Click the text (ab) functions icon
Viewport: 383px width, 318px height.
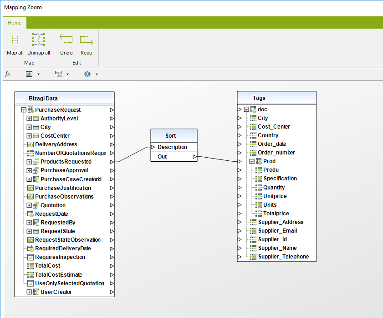29,74
